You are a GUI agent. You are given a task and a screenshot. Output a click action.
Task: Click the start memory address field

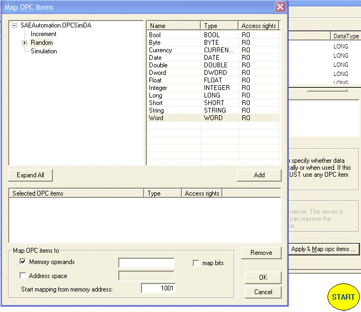pyautogui.click(x=158, y=289)
